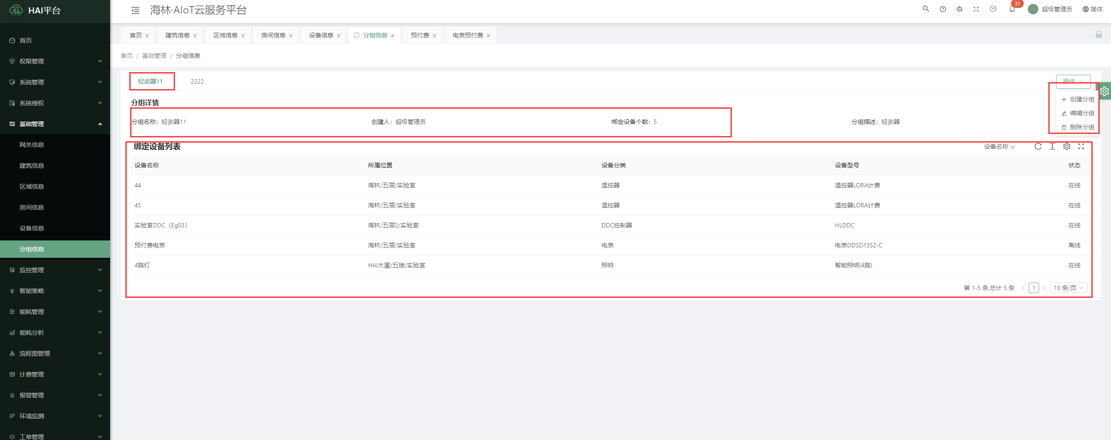Close the 首页 tab
This screenshot has height=440, width=1111.
(147, 36)
